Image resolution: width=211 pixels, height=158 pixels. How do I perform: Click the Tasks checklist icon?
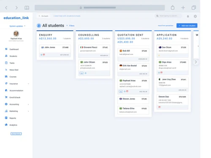6,63
